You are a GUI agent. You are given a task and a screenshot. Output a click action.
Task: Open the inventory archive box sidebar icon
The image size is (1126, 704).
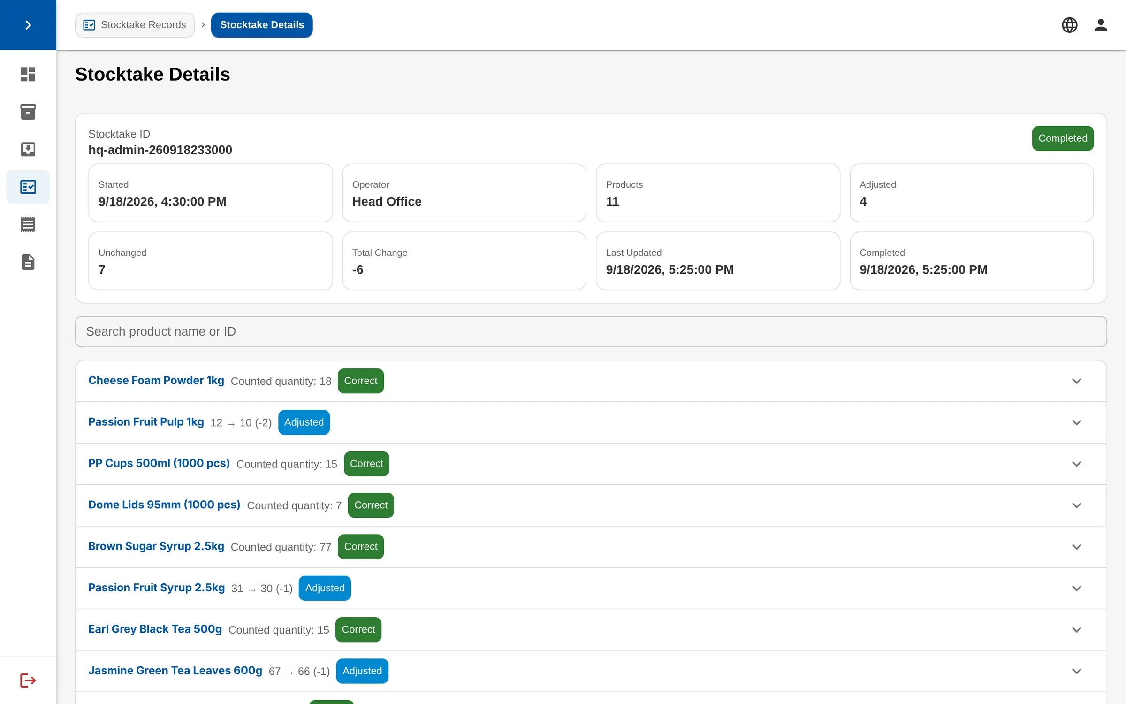pyautogui.click(x=28, y=112)
